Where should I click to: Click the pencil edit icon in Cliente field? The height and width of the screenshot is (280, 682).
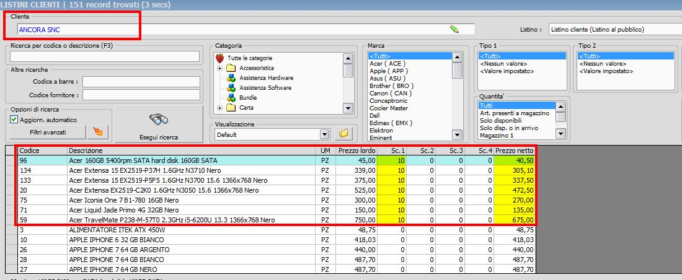[x=454, y=29]
